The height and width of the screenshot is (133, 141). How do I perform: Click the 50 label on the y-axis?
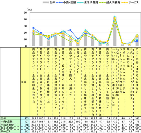pyautogui.click(x=25, y=12)
